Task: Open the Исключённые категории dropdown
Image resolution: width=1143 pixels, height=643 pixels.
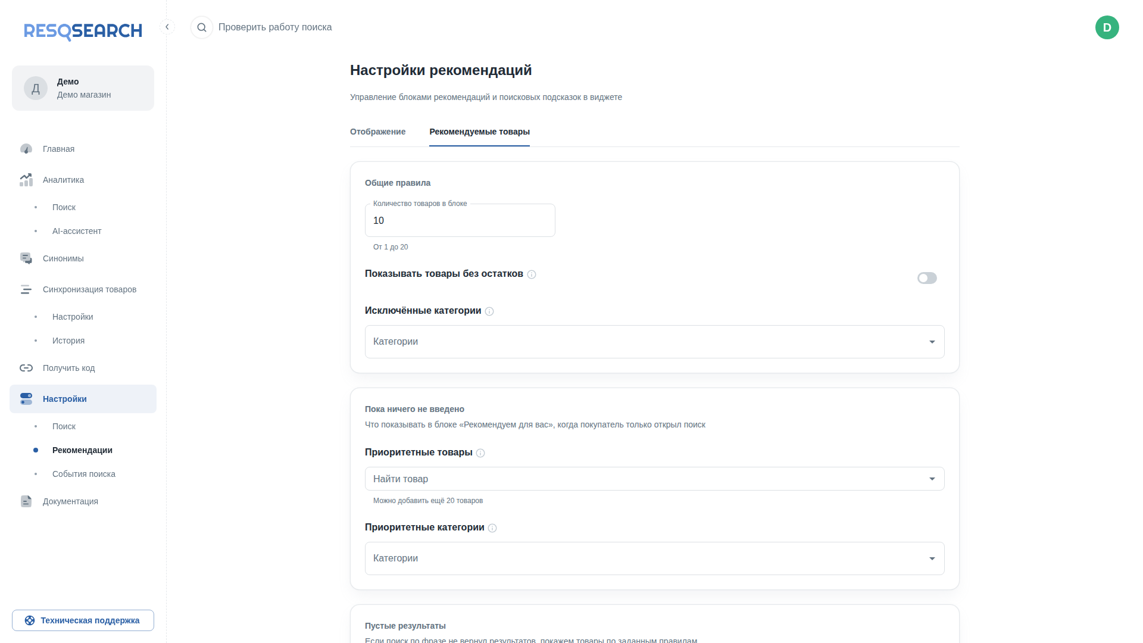Action: tap(654, 342)
